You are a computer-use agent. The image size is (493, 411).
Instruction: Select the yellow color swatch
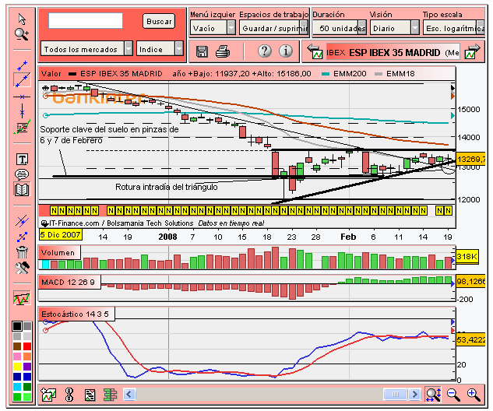pyautogui.click(x=17, y=367)
